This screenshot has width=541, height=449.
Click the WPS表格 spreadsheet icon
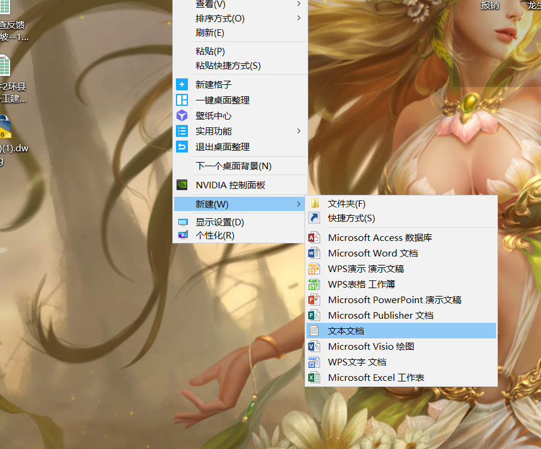(x=314, y=284)
